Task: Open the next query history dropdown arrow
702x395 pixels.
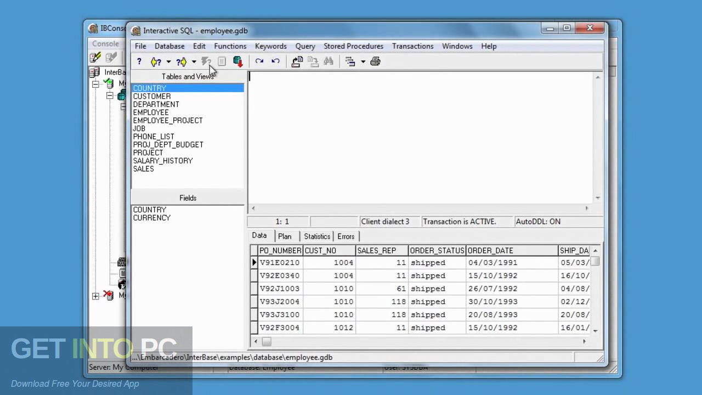Action: (x=194, y=61)
